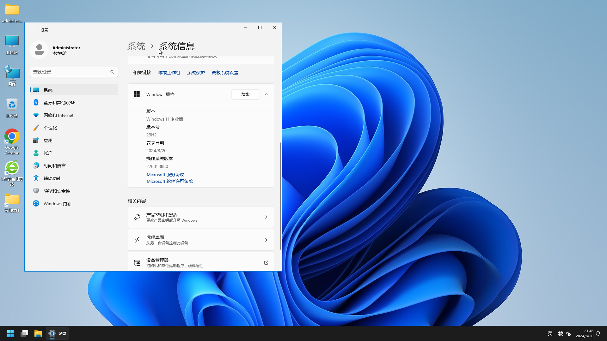Open 隐私和安全性 settings

[74, 191]
